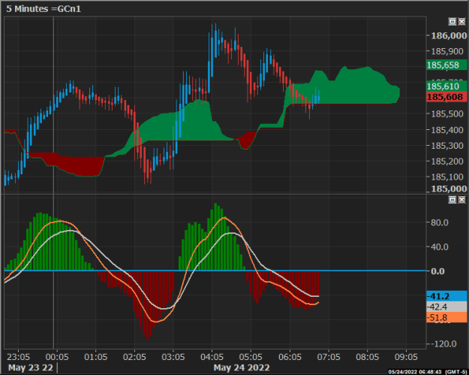Select the red 185,608 price label
469x375 pixels.
(446, 97)
